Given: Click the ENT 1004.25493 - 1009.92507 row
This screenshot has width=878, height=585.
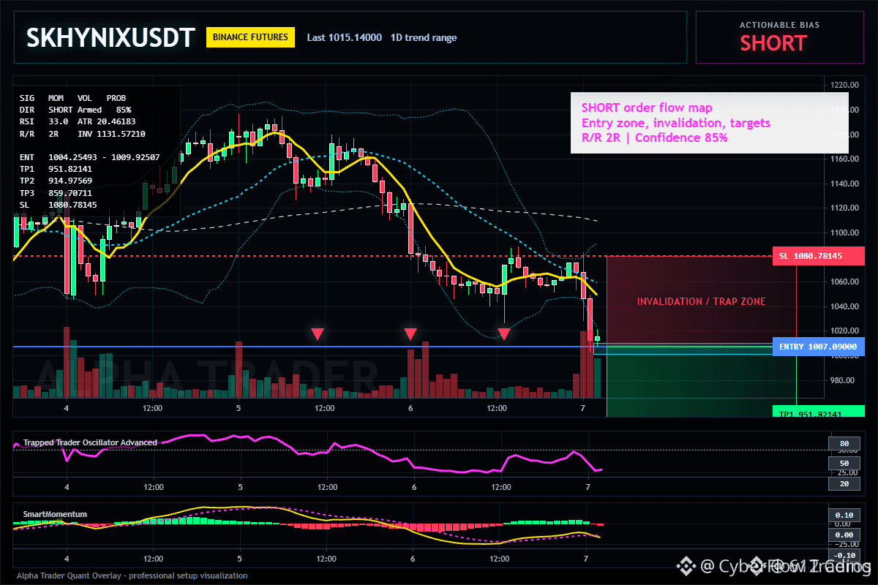Looking at the screenshot, I should pyautogui.click(x=89, y=157).
